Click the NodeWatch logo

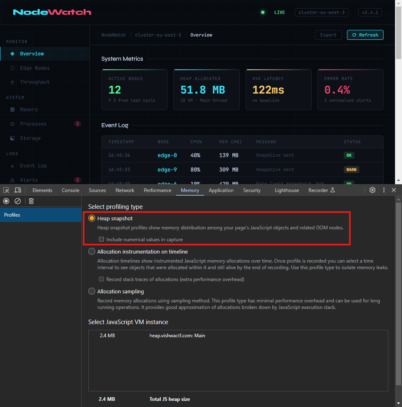pos(52,12)
